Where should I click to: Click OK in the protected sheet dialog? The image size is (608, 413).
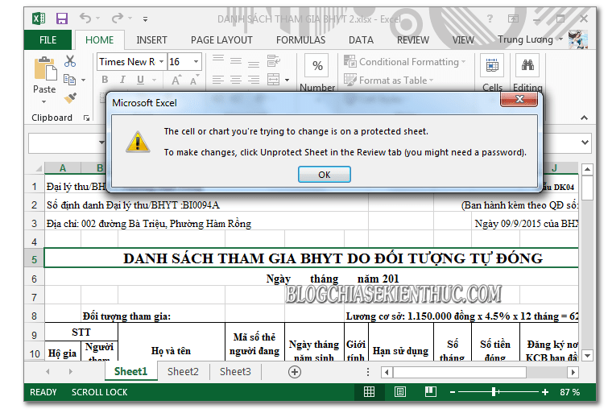pyautogui.click(x=325, y=175)
